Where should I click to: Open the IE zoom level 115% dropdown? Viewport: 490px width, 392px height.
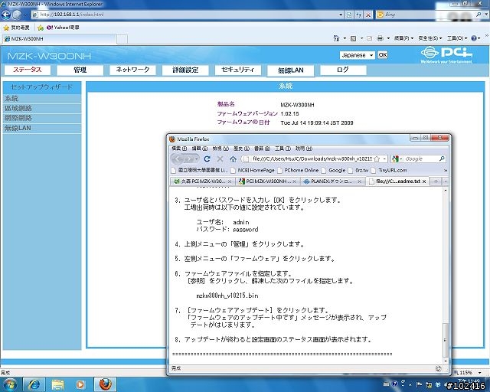tap(480, 373)
